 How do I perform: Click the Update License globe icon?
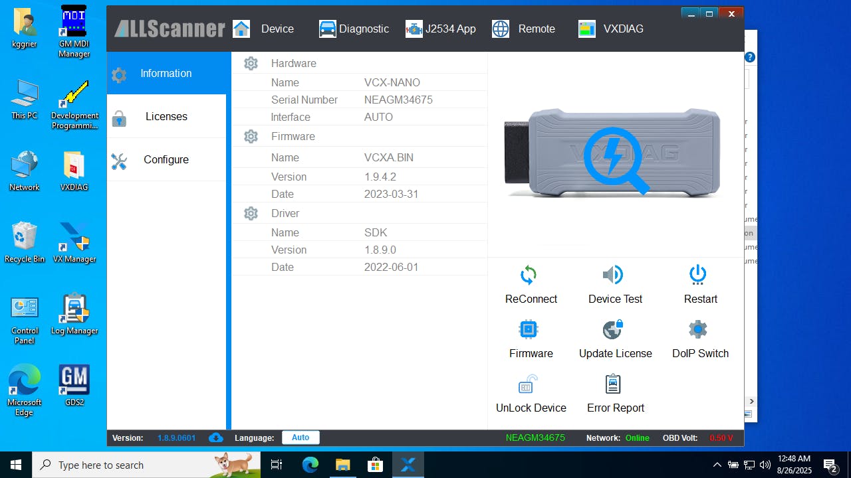tap(613, 329)
